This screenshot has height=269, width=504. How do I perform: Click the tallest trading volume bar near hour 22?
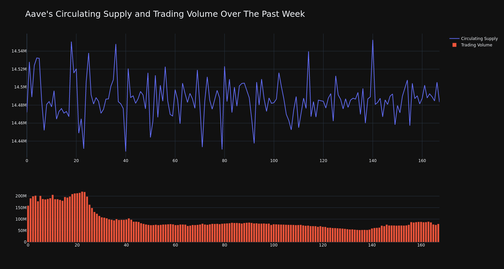(82, 217)
